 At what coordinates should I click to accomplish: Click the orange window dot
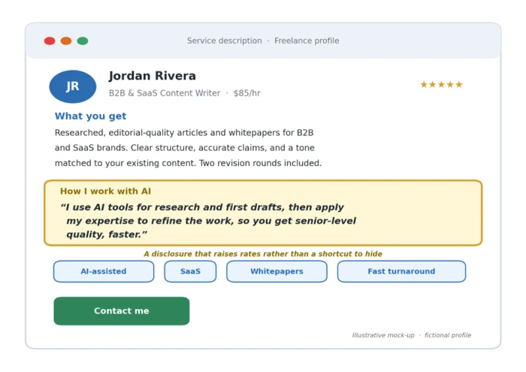[x=66, y=41]
